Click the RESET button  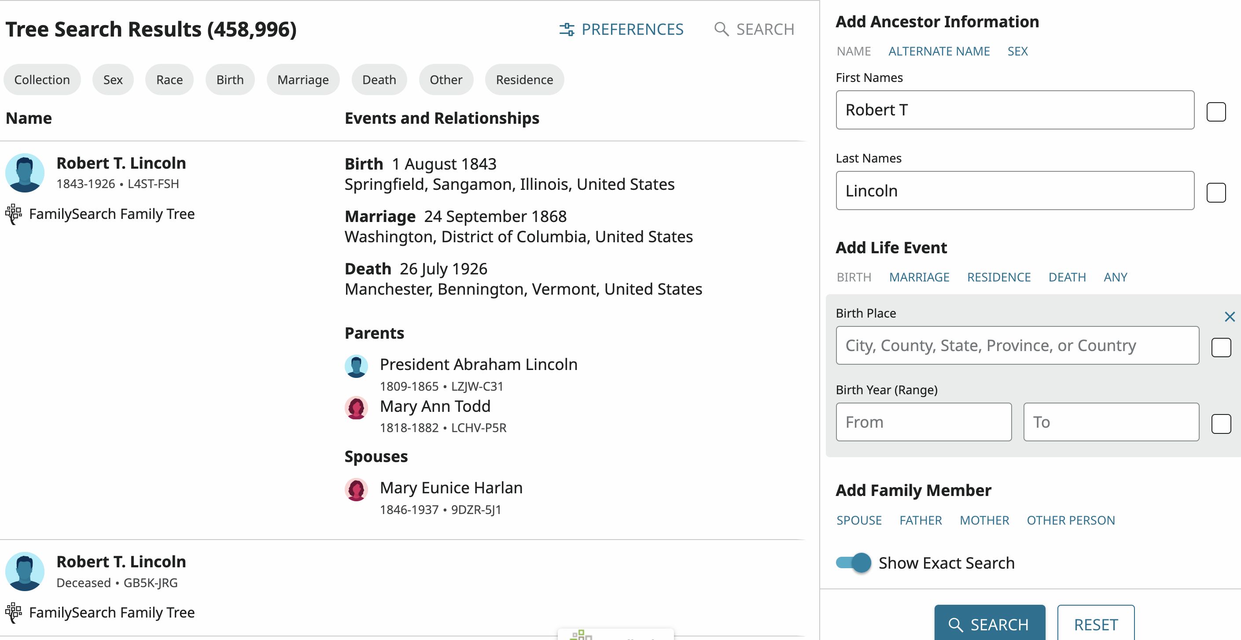click(x=1096, y=624)
